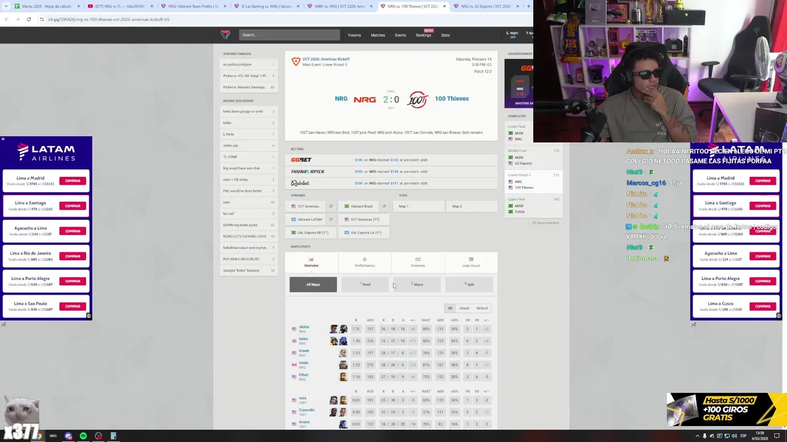Open Valorant Brazil stream external link icon
This screenshot has height=442, width=787.
pos(384,206)
